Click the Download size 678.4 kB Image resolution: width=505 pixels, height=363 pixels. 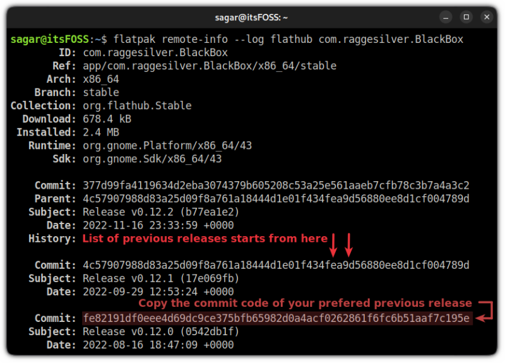(x=107, y=119)
